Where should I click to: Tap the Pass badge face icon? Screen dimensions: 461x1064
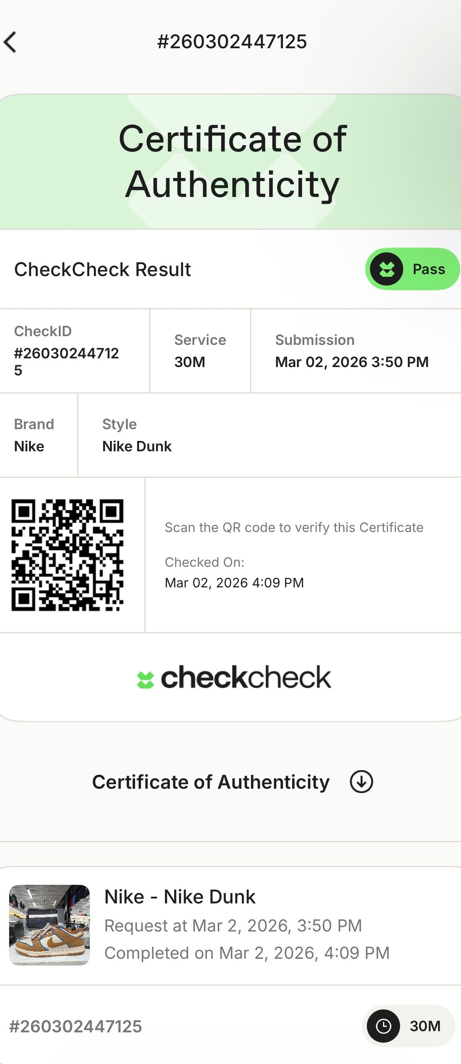click(386, 269)
